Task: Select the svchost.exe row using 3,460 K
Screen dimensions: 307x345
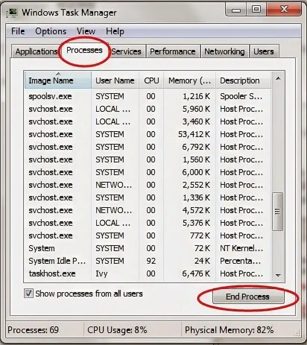Action: 148,121
